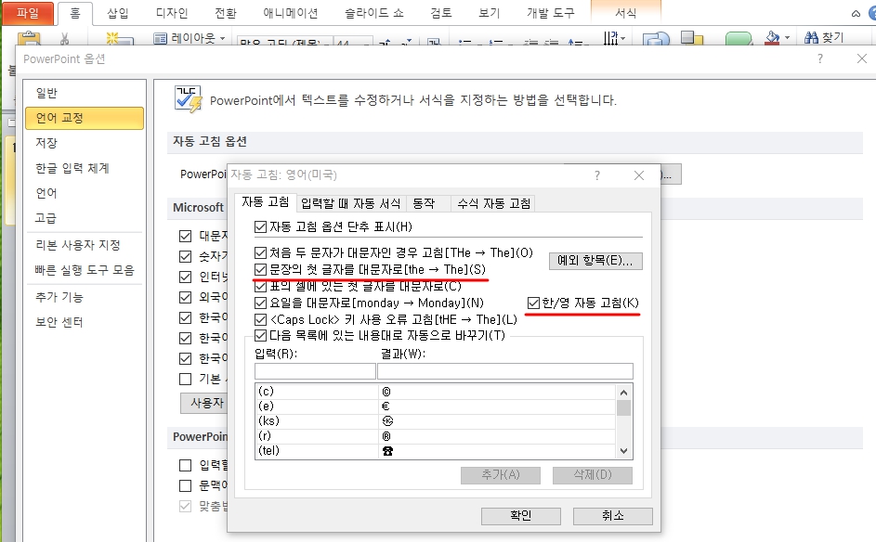Toggle Caps Lock 키 사용 오류 고침 checkbox

(260, 320)
